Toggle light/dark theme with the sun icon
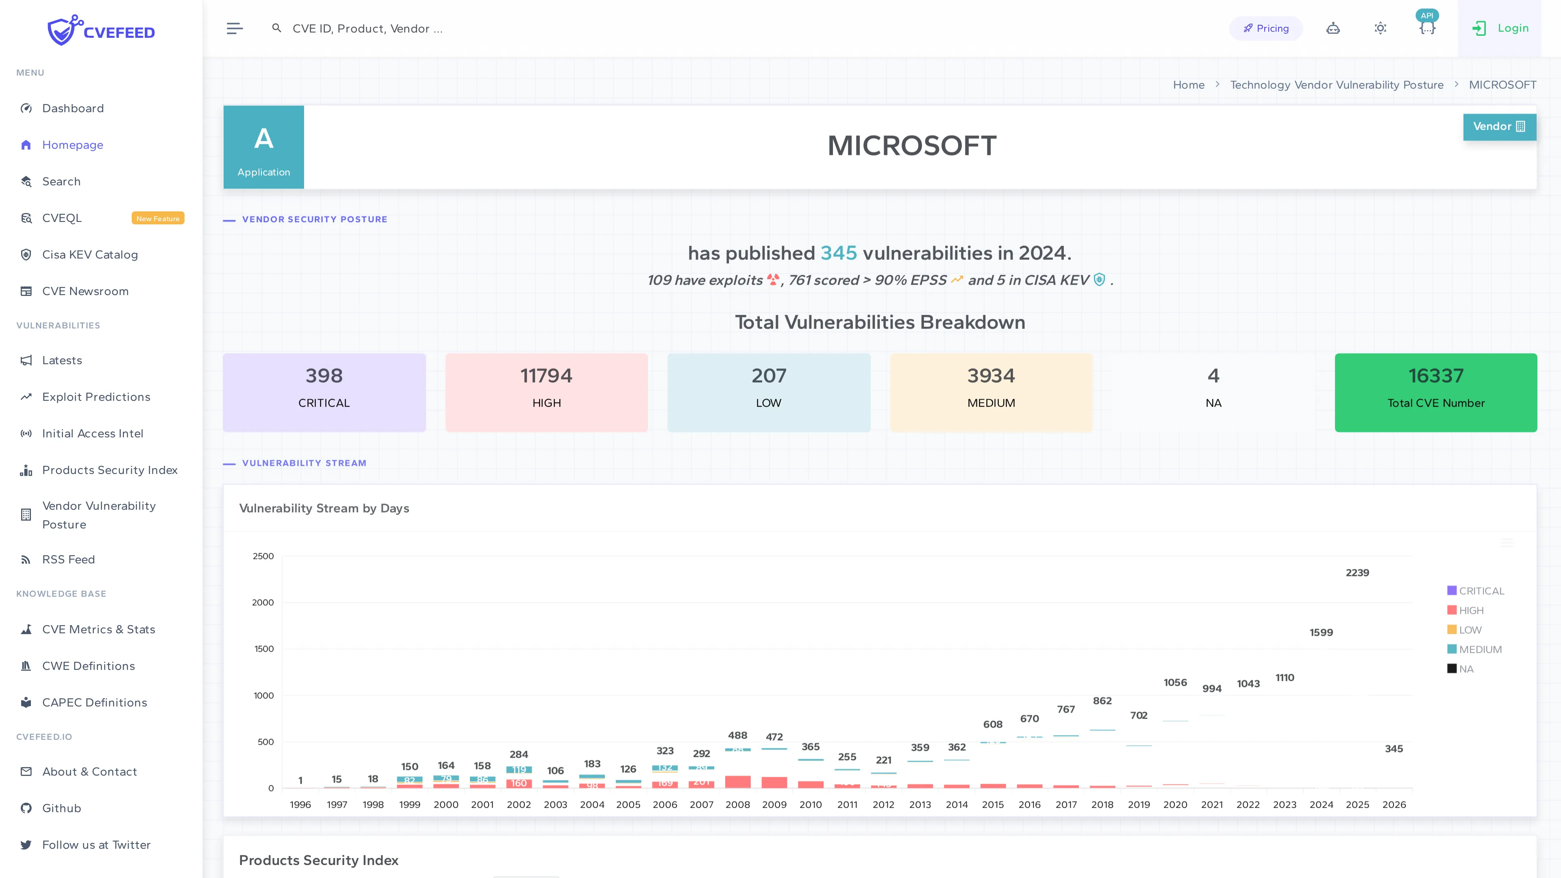The image size is (1561, 878). [1380, 28]
